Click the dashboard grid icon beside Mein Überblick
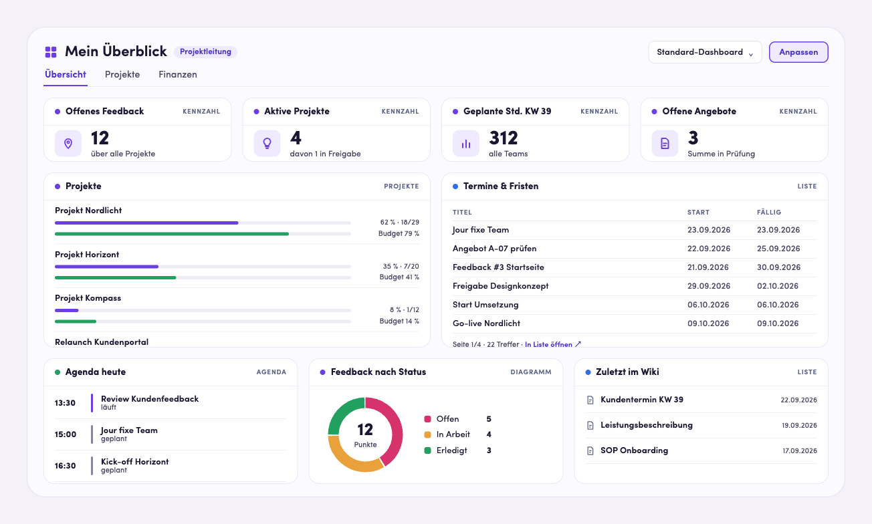This screenshot has width=872, height=524. point(51,52)
